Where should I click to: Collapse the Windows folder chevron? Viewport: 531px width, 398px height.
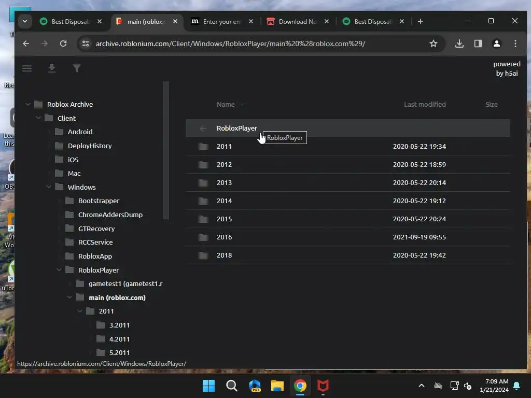click(49, 187)
